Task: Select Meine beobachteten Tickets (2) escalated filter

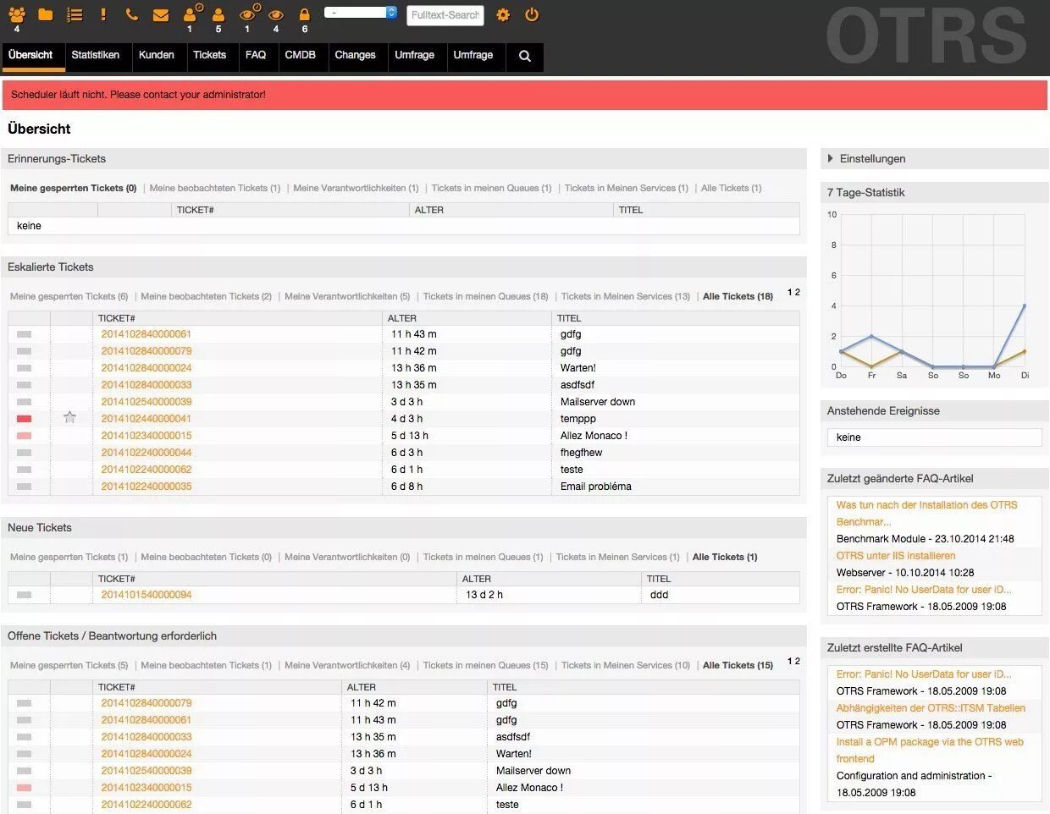Action: (x=207, y=296)
